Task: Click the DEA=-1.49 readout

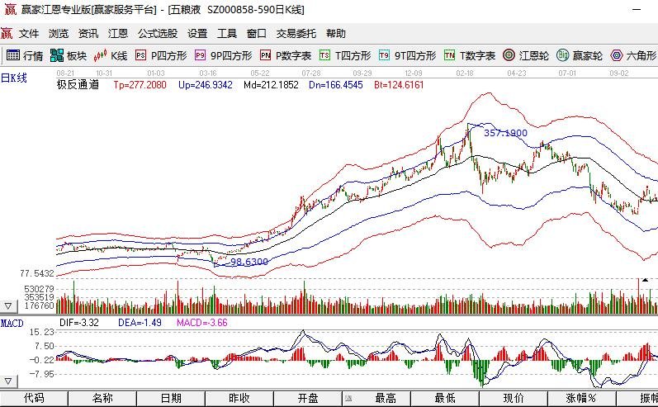Action: click(140, 323)
